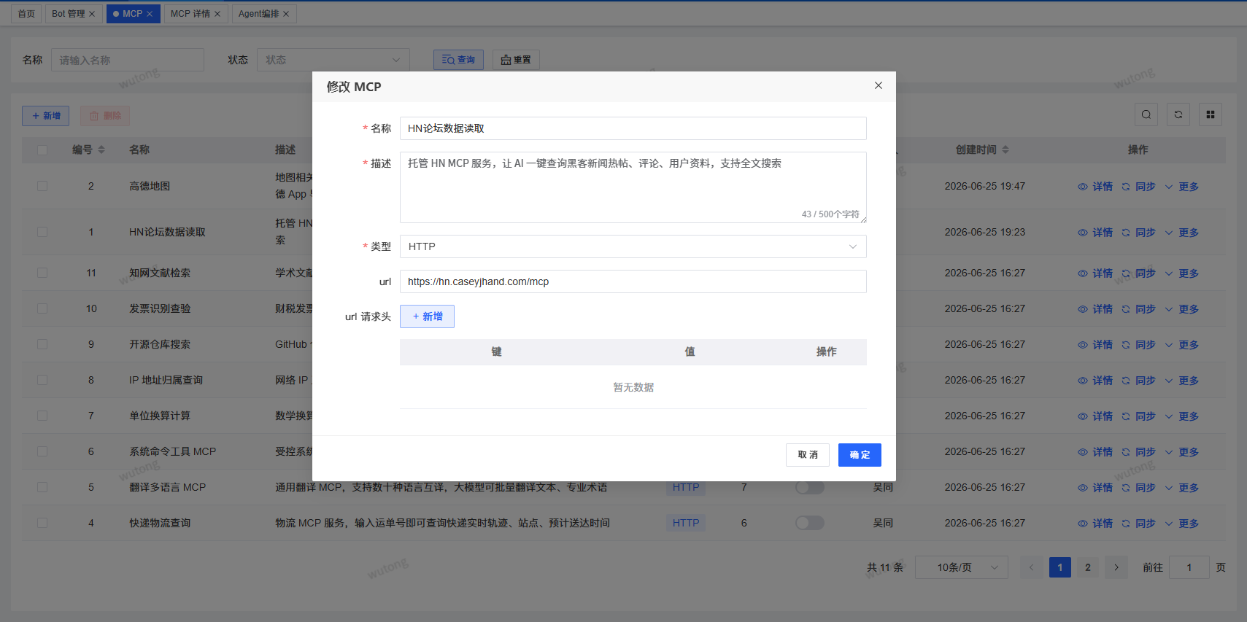Open 详情 for IP 地址归属查询
The width and height of the screenshot is (1247, 622).
(x=1095, y=381)
